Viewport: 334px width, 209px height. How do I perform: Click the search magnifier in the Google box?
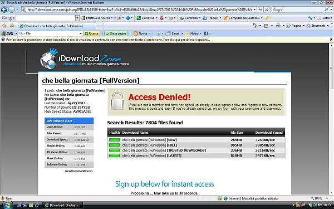326,9
